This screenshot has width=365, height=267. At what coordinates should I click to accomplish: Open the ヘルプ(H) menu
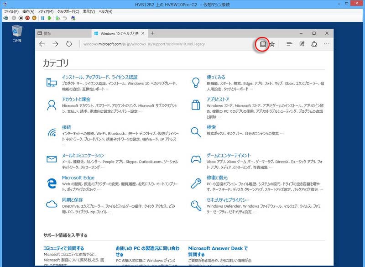(105, 11)
